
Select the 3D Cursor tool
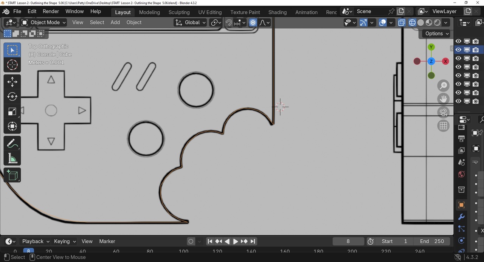(12, 65)
